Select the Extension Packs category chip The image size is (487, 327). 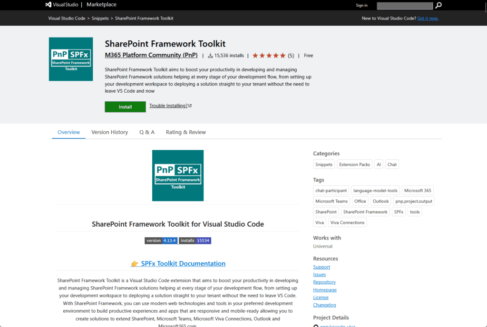tap(354, 164)
